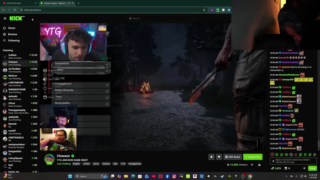Click the report warning triangle icon
The image size is (320, 180).
coord(259,165)
